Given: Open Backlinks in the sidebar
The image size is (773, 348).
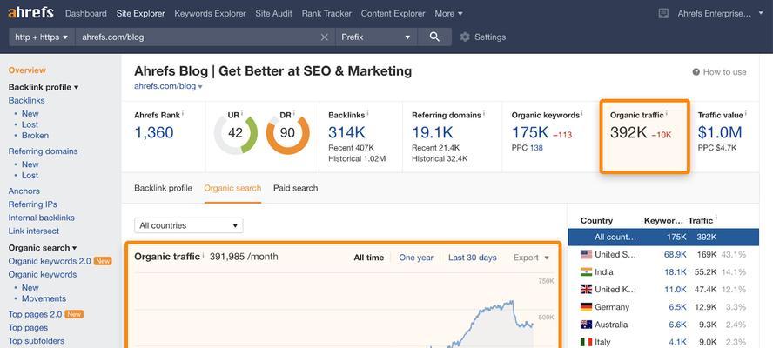Looking at the screenshot, I should [x=27, y=101].
